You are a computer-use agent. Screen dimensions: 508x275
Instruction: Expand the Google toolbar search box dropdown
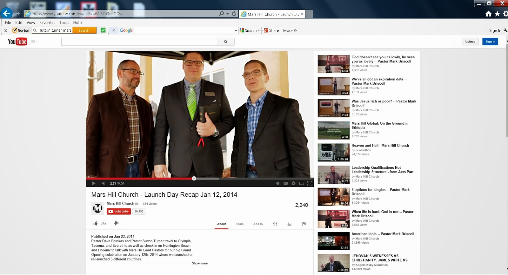[236, 30]
